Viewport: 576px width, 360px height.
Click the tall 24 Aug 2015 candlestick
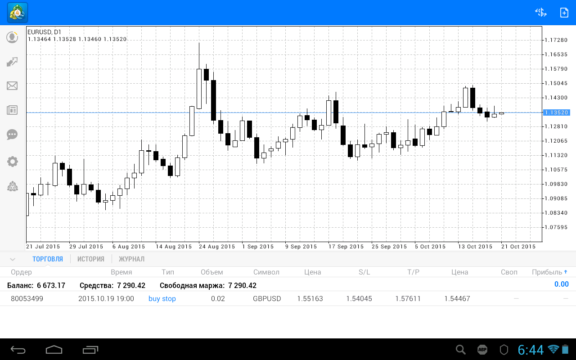pyautogui.click(x=199, y=76)
